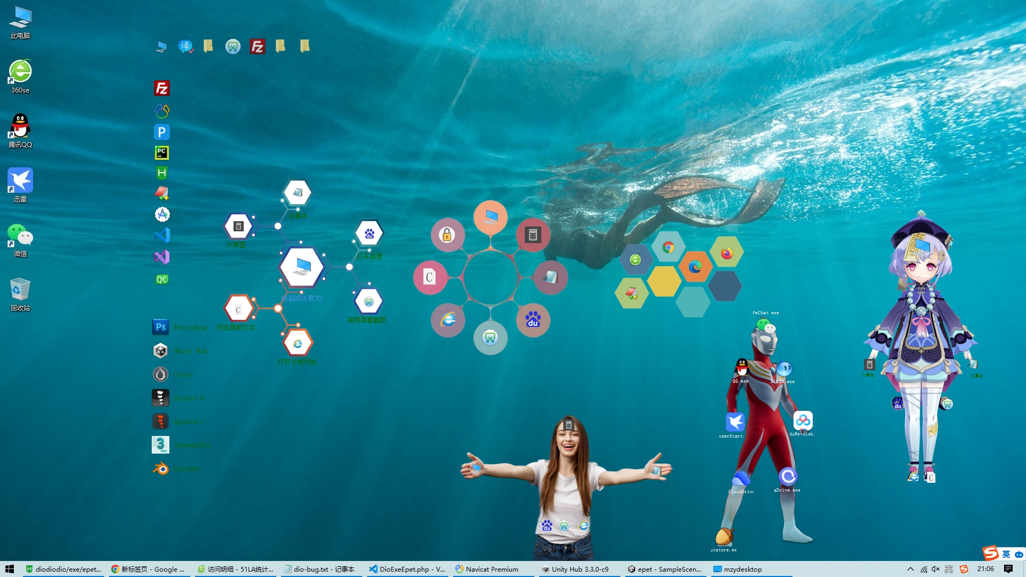Viewport: 1026px width, 577px height.
Task: Click the central computer hexagon in the tree
Action: pyautogui.click(x=302, y=267)
